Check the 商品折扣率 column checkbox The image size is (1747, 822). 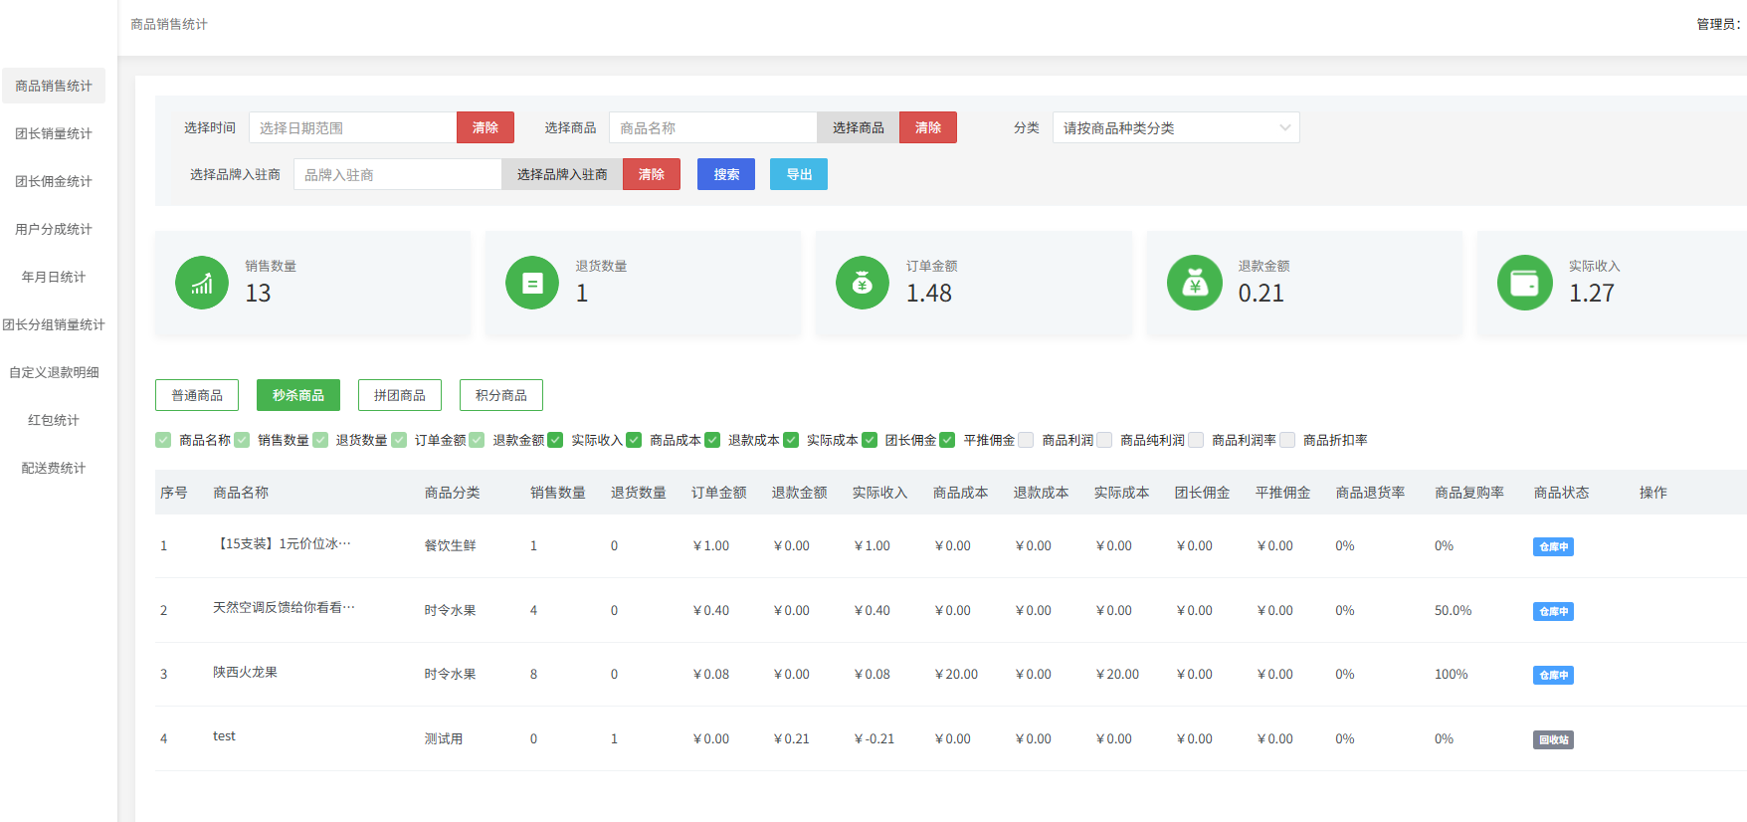1287,440
